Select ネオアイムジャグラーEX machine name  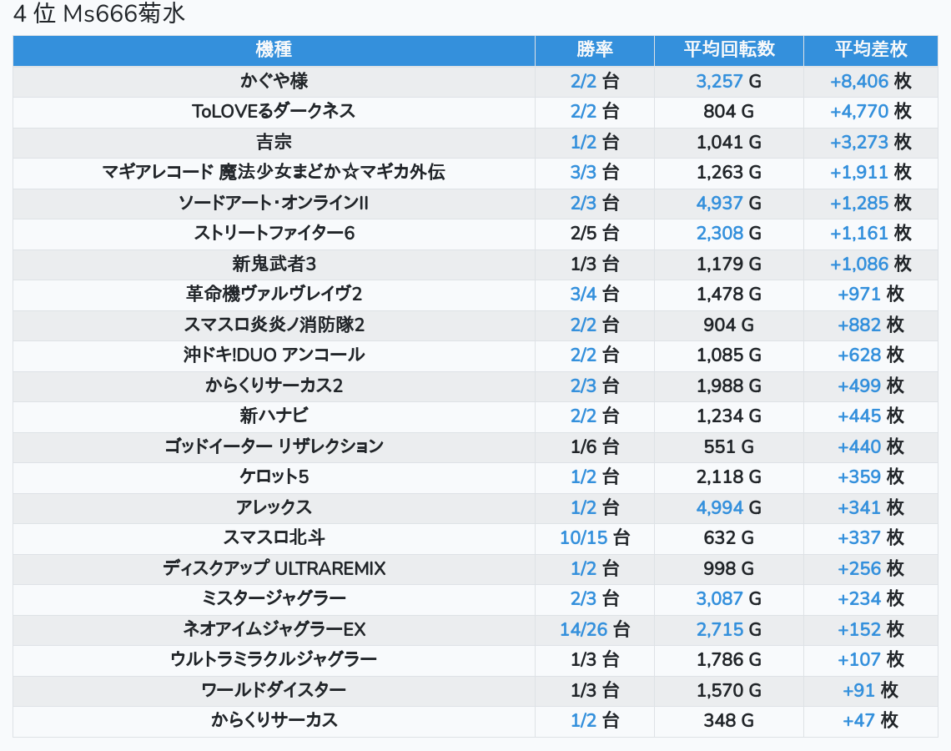click(x=274, y=630)
